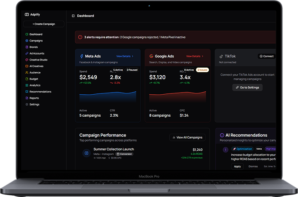Toggle the sidebar panel icon beside Dashboard title
Image resolution: width=298 pixels, height=197 pixels.
click(73, 16)
